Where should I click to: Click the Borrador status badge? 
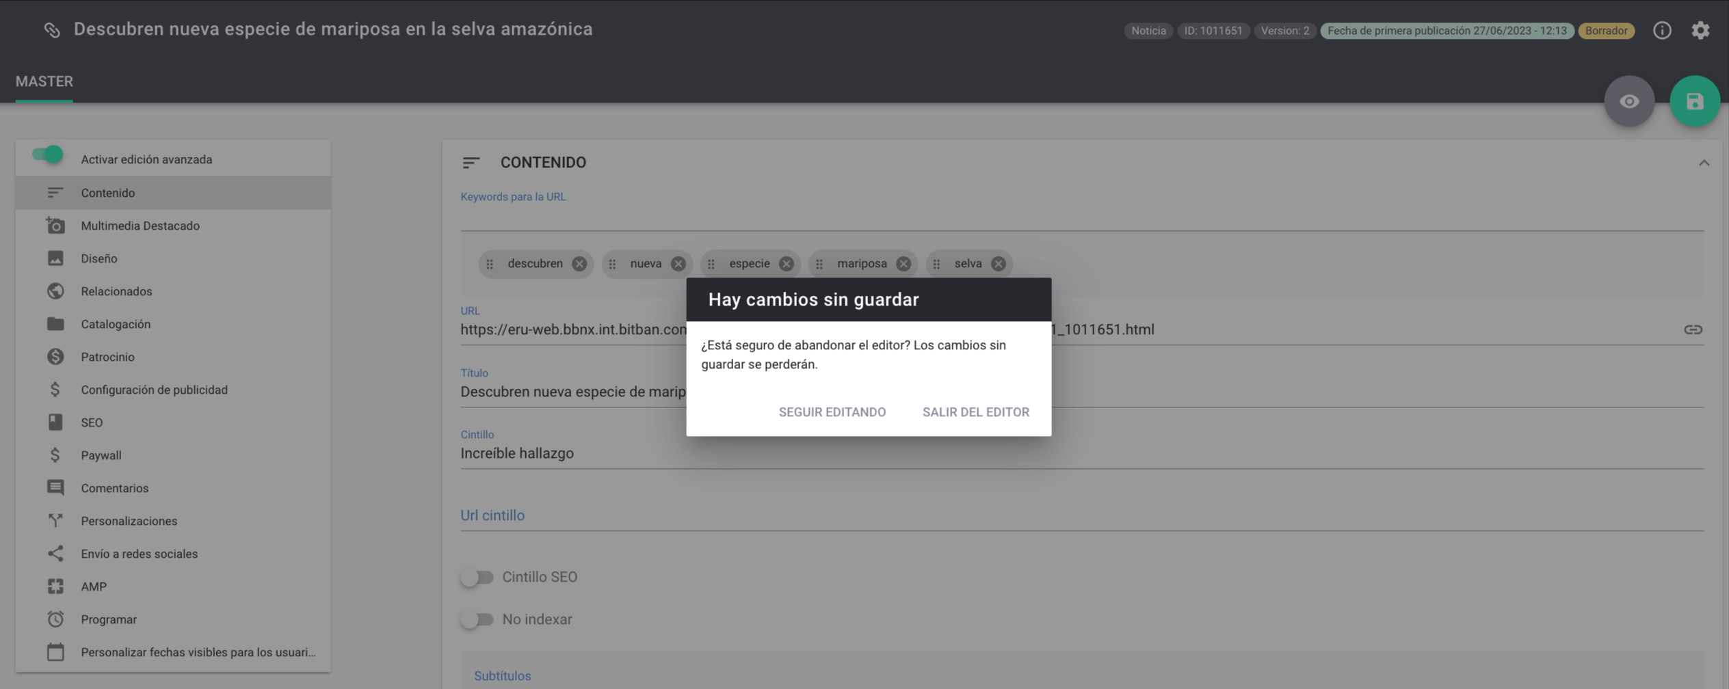(x=1606, y=31)
